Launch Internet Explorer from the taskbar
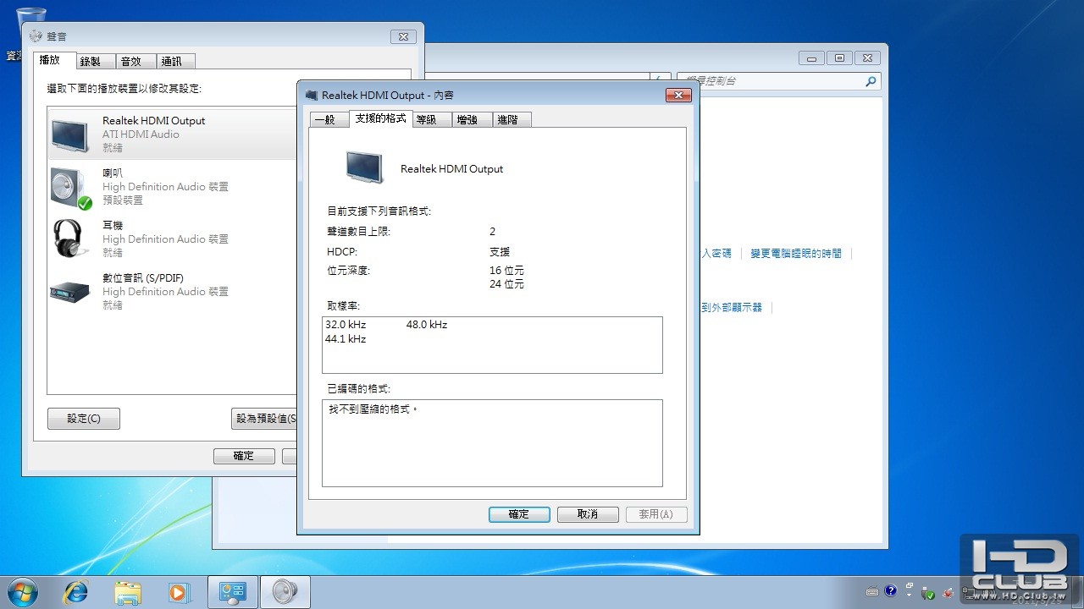This screenshot has height=609, width=1084. 75,593
